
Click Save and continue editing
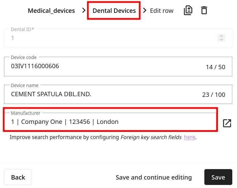(154, 178)
